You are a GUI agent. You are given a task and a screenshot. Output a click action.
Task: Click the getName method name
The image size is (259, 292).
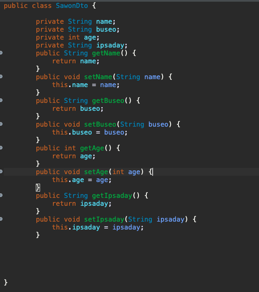(x=106, y=53)
